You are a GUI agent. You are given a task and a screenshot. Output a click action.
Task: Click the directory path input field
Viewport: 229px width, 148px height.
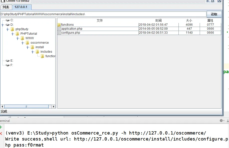point(103,14)
